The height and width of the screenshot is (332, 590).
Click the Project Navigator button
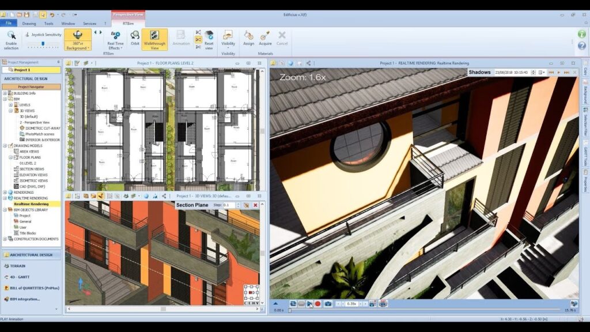(31, 86)
